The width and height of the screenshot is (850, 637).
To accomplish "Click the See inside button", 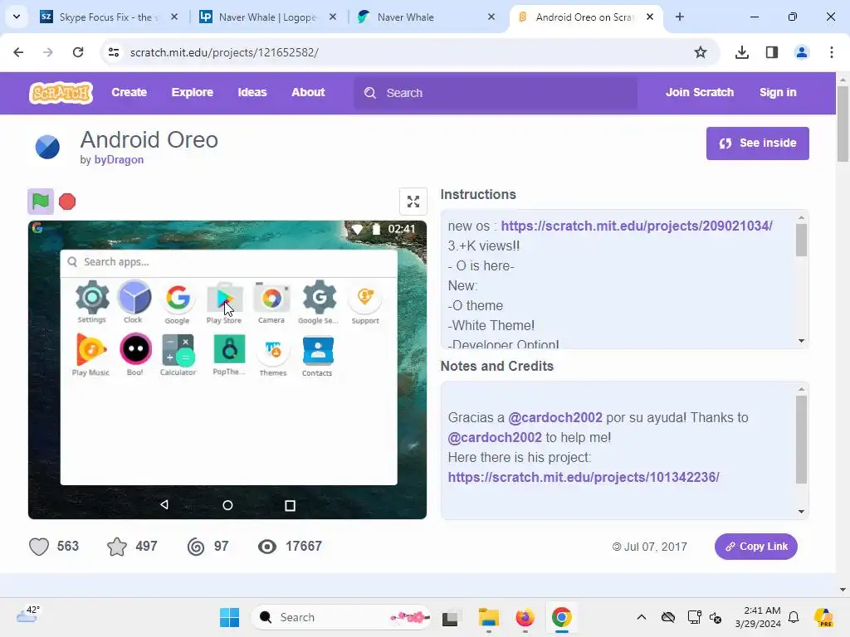I will [x=757, y=143].
